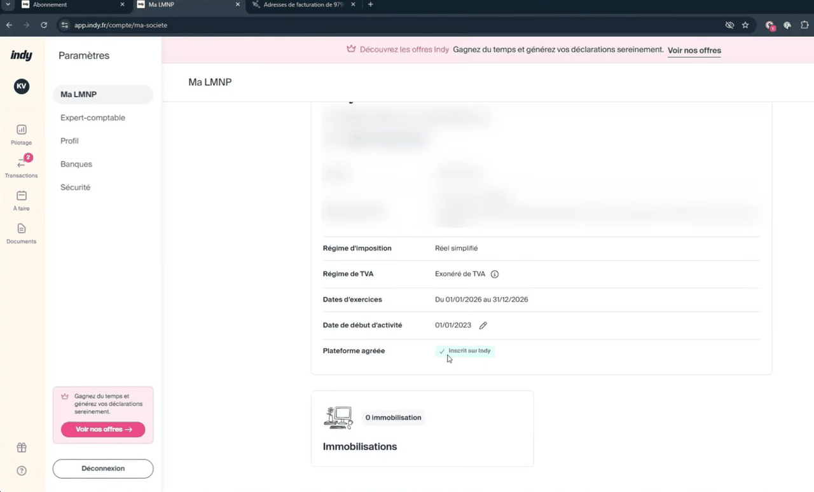
Task: Click the Paramètres heading
Action: (x=84, y=56)
